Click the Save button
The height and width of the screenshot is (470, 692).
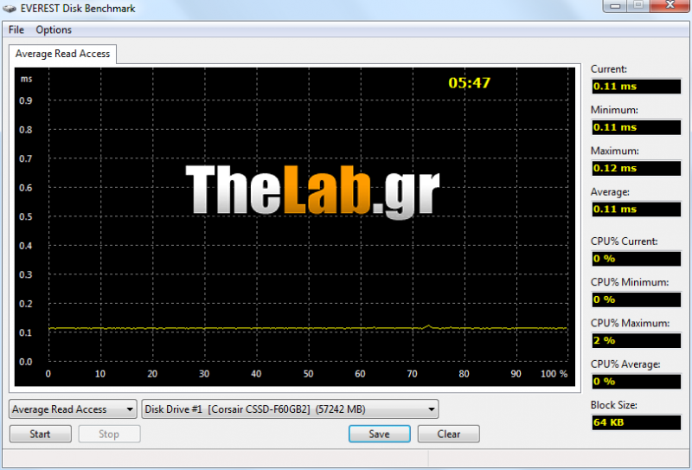point(380,435)
